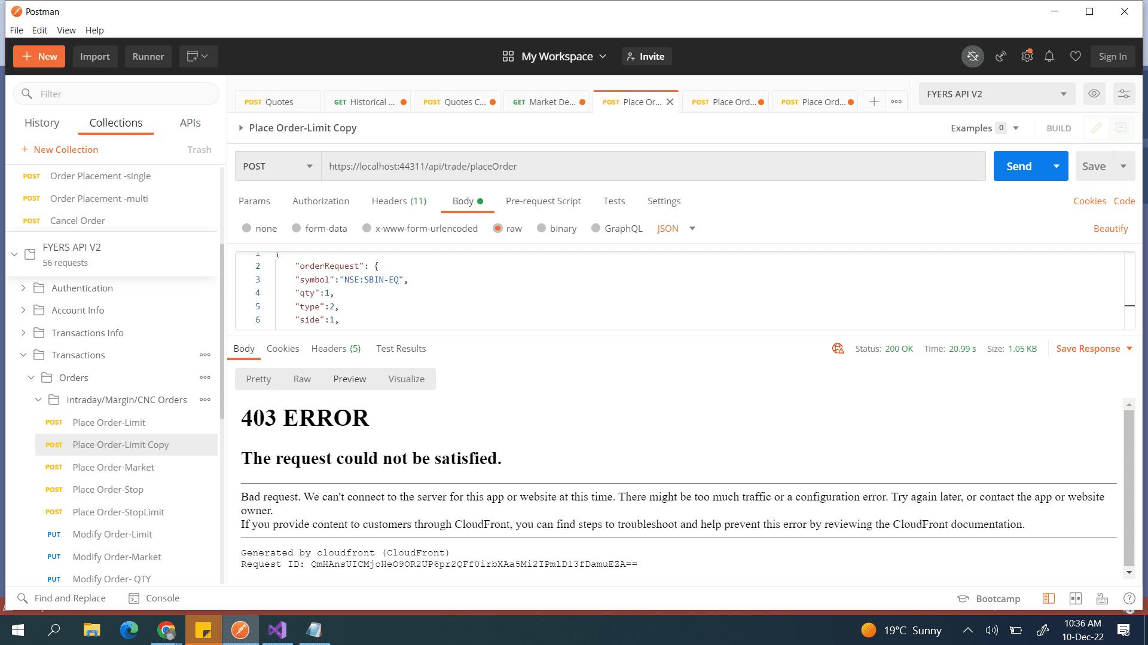
Task: Click the request URL input field
Action: tap(654, 166)
